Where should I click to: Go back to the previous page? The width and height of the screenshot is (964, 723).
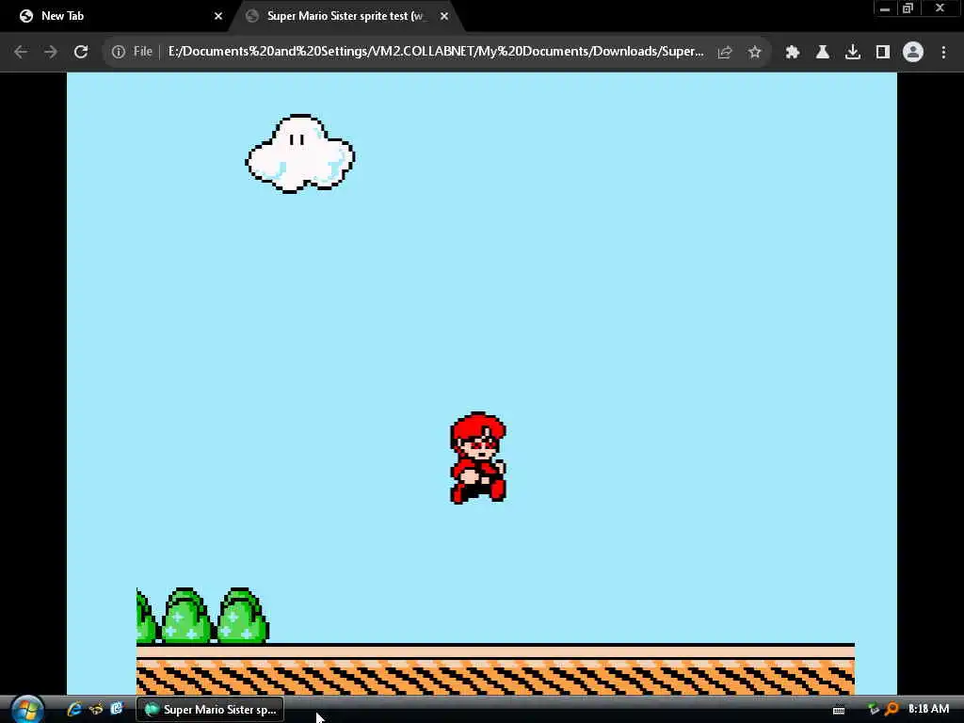21,52
